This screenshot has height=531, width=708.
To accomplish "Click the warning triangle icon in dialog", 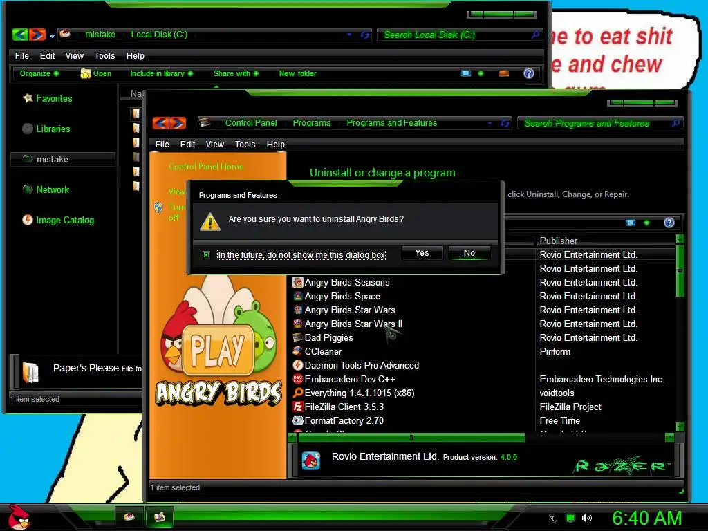I will [x=210, y=222].
